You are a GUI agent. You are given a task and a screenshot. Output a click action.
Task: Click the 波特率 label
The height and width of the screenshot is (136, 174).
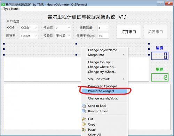click(10, 35)
